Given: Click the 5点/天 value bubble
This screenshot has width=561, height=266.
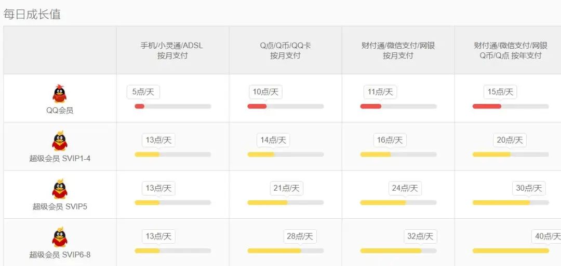Looking at the screenshot, I should tap(143, 92).
